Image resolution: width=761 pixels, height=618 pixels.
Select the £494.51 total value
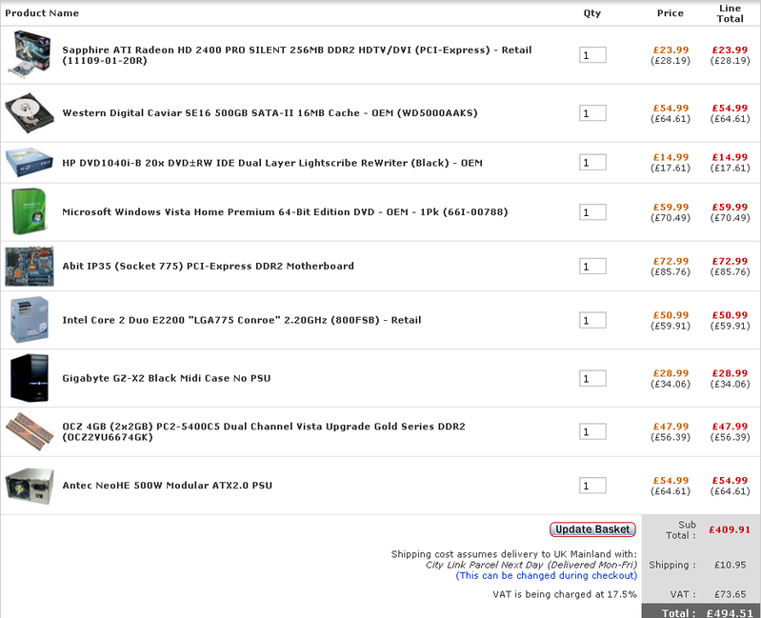click(730, 612)
